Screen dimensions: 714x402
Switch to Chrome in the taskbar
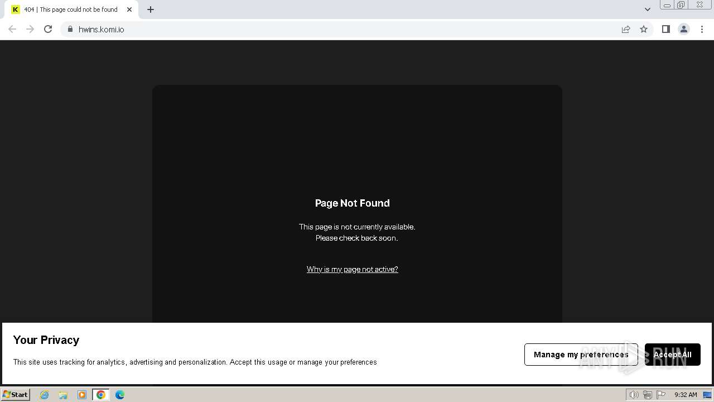pyautogui.click(x=101, y=395)
